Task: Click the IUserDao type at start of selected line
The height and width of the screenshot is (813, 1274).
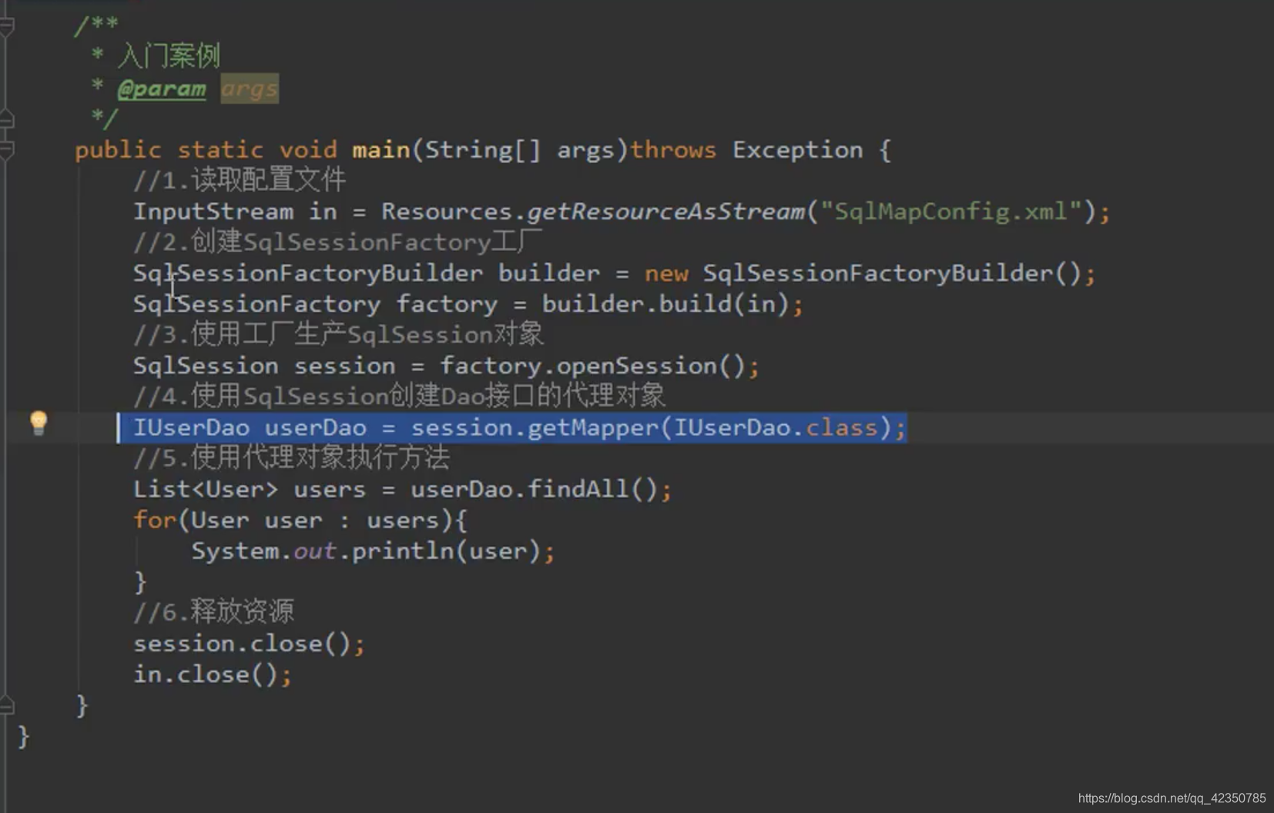Action: point(191,427)
